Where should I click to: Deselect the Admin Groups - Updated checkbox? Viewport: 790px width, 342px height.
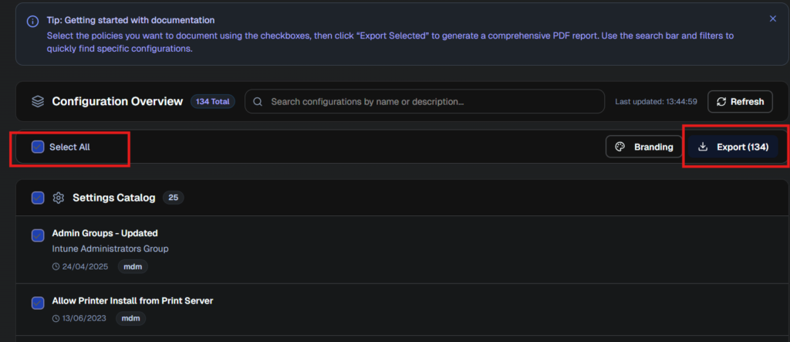tap(38, 235)
